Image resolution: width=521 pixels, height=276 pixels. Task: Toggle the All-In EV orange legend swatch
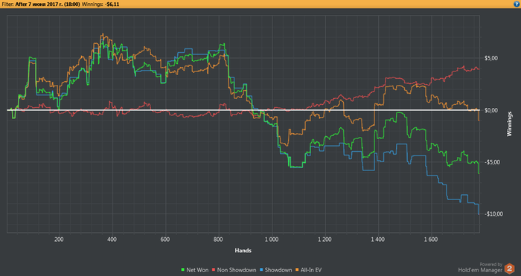pyautogui.click(x=297, y=270)
